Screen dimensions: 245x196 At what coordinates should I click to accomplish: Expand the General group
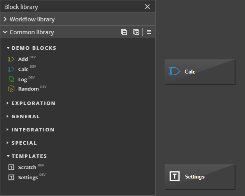[8, 117]
